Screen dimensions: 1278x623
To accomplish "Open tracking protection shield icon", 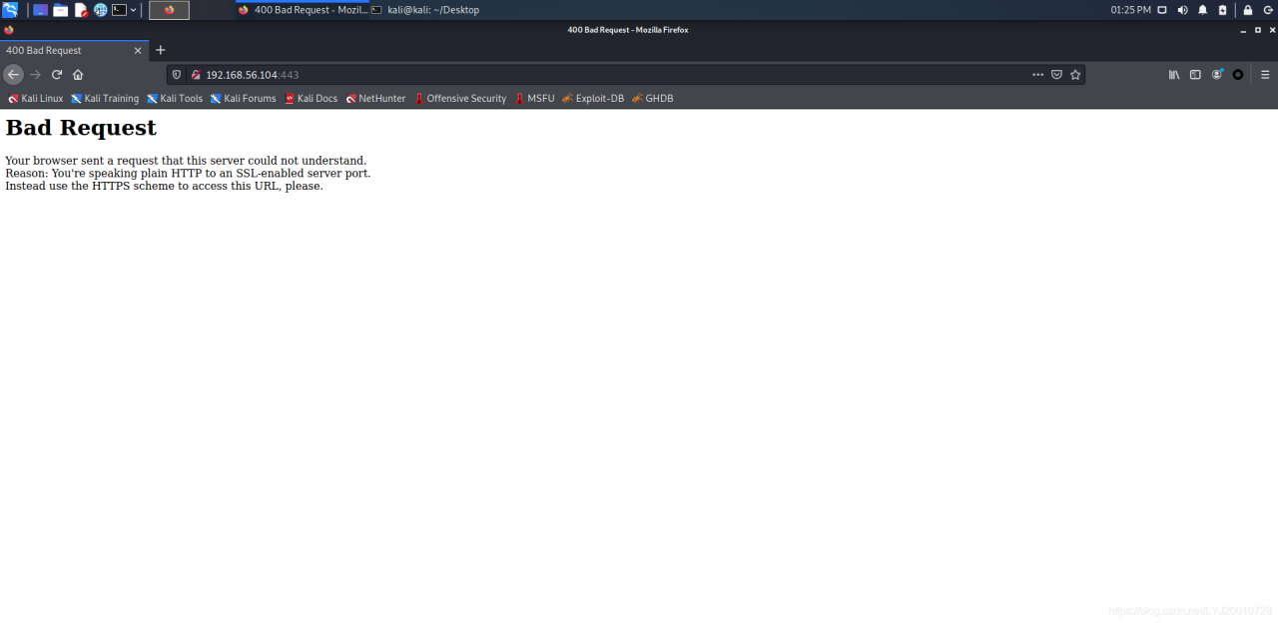I will click(177, 74).
